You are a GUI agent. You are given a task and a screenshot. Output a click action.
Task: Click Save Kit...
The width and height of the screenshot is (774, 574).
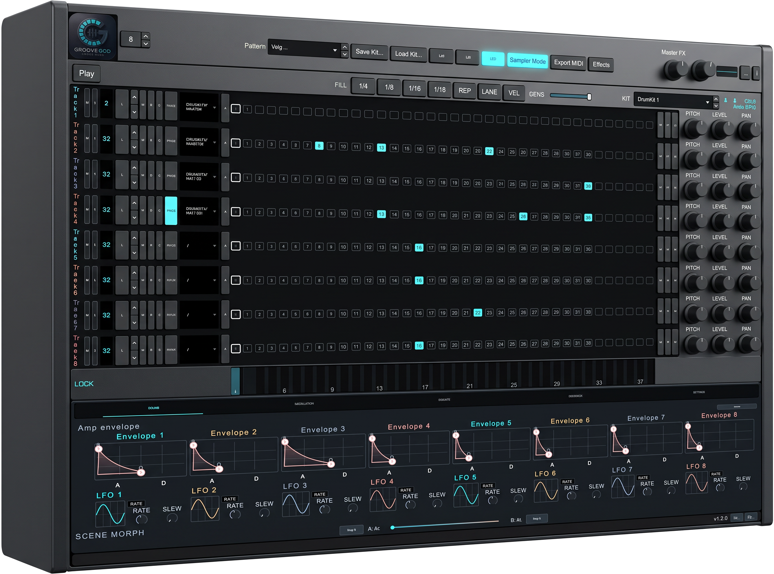[369, 52]
